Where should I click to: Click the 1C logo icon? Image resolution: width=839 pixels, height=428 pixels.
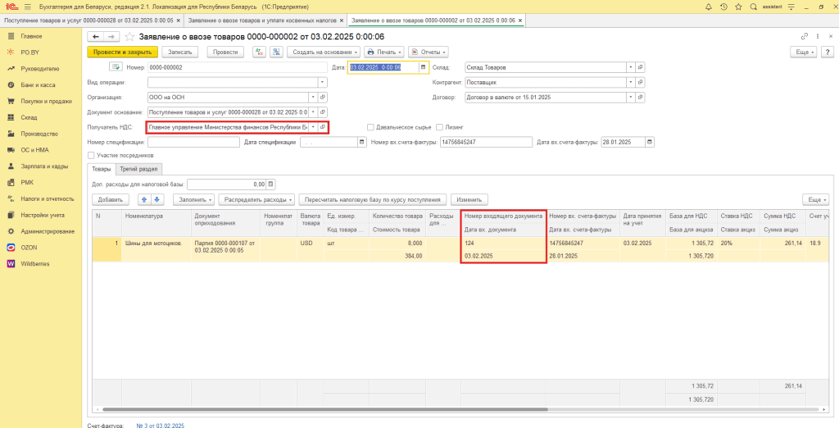coord(10,7)
